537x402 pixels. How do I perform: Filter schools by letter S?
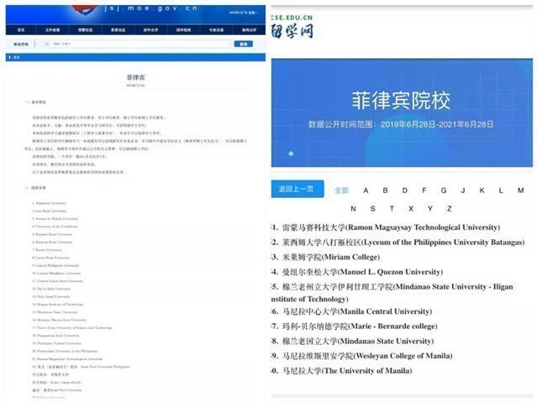coord(372,208)
